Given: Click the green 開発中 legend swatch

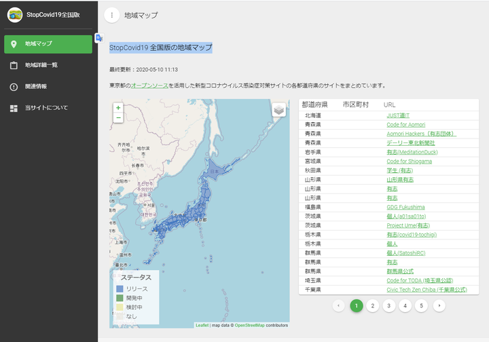Looking at the screenshot, I should pos(120,298).
